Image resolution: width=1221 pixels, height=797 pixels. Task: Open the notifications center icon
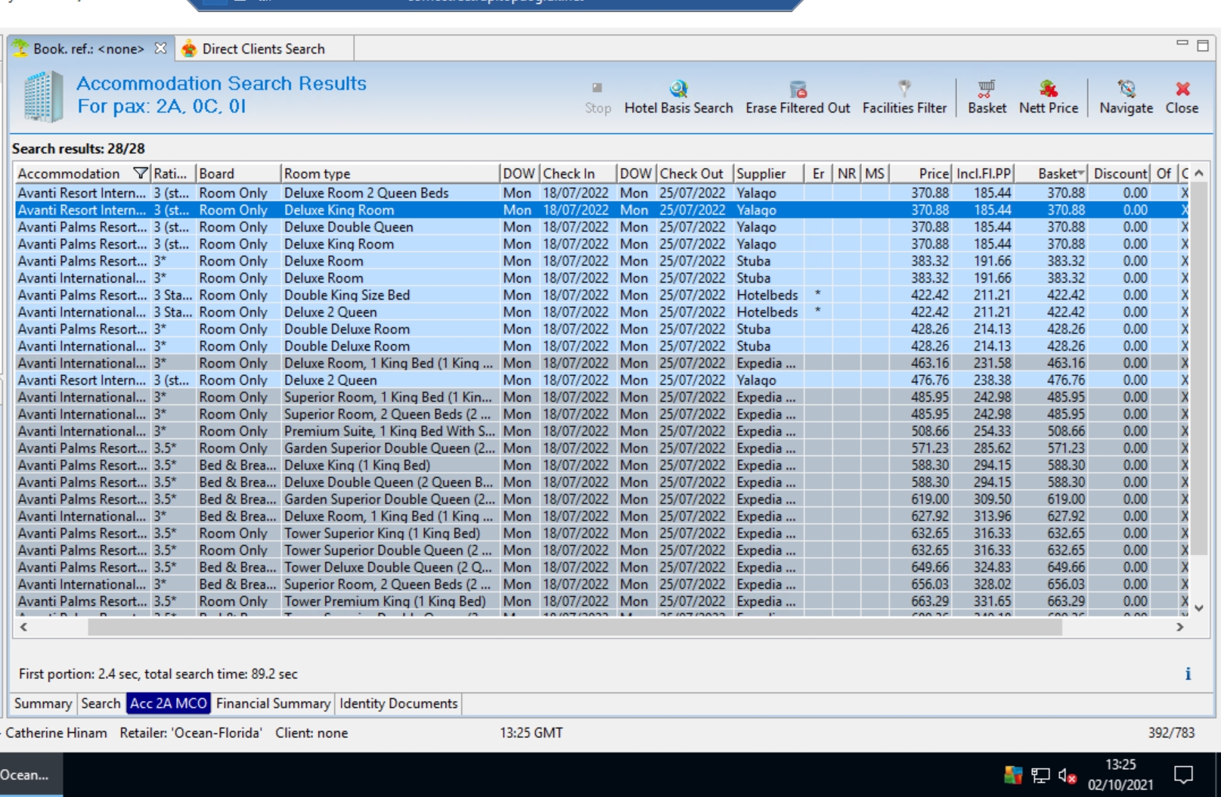[x=1183, y=774]
